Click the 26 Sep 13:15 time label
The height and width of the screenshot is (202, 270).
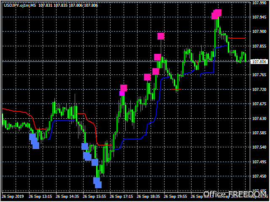(x=40, y=197)
